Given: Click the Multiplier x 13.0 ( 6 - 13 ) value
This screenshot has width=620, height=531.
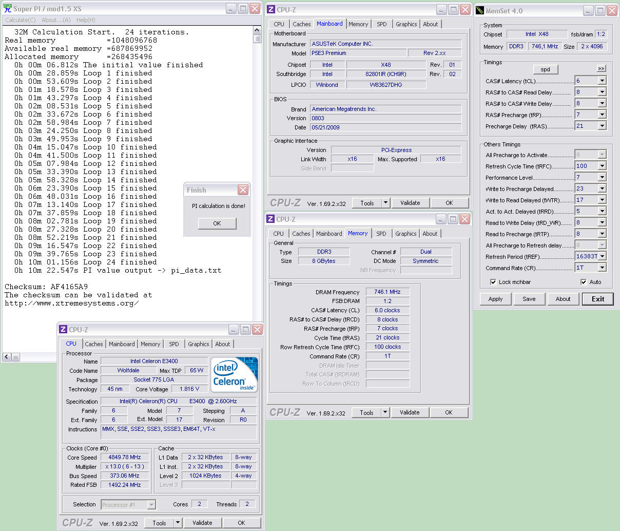Looking at the screenshot, I should coord(125,466).
